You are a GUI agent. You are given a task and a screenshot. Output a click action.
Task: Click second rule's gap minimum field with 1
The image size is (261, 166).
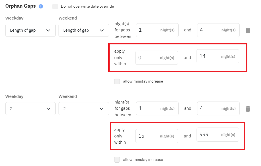point(148,109)
